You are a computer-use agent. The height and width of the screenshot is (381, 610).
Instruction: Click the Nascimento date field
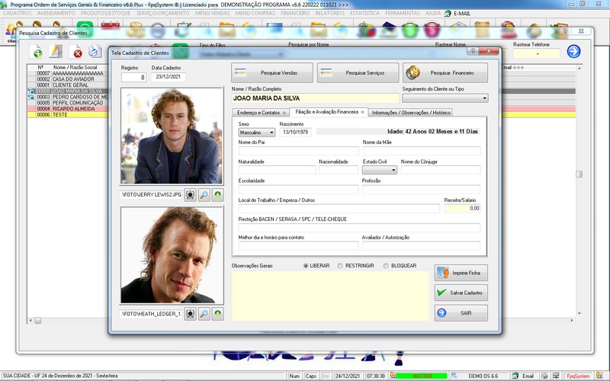coord(295,132)
